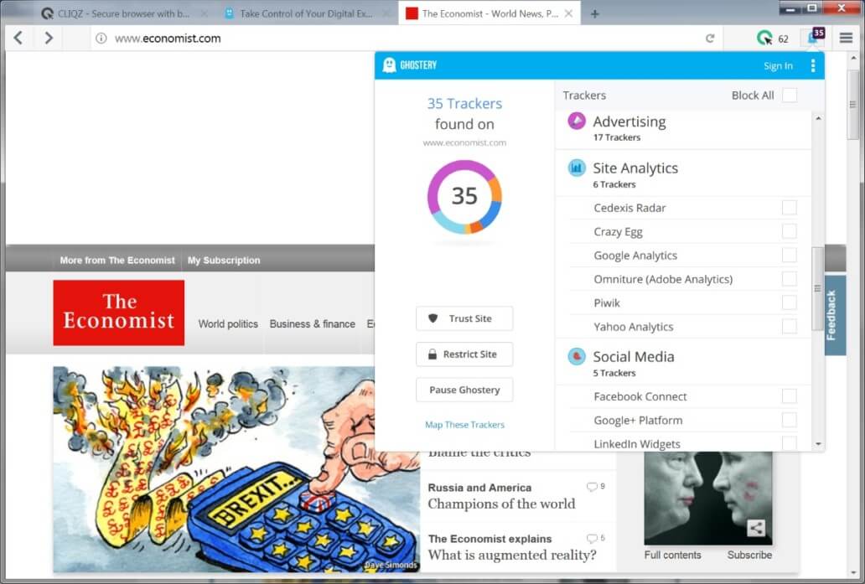The width and height of the screenshot is (865, 584).
Task: Reload the current page
Action: coord(708,38)
